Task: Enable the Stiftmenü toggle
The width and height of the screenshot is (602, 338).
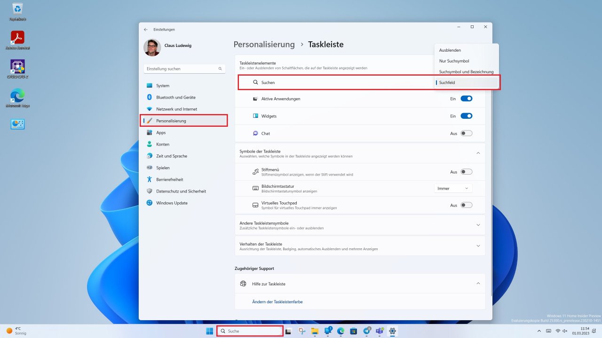Action: 466,172
